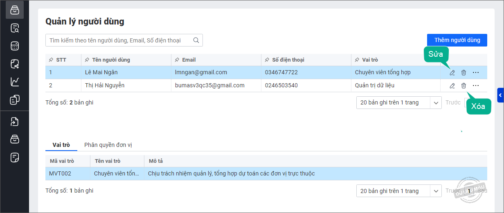Image resolution: width=504 pixels, height=213 pixels.
Task: Select the Vai trò tab
Action: coord(61,145)
